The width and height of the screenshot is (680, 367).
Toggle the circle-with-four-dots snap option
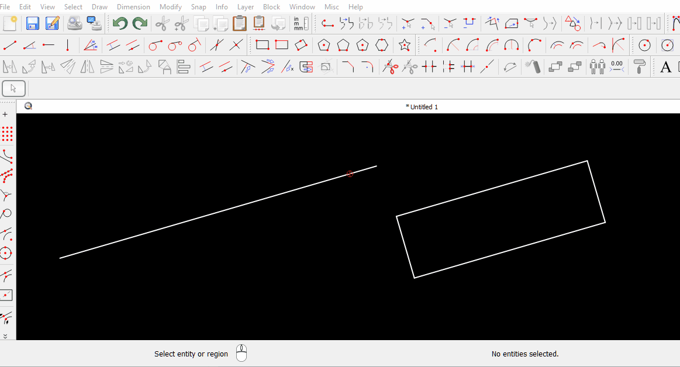click(x=6, y=253)
